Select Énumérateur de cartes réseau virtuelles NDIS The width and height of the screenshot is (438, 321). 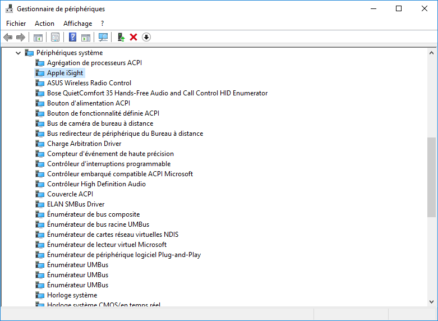pos(113,235)
